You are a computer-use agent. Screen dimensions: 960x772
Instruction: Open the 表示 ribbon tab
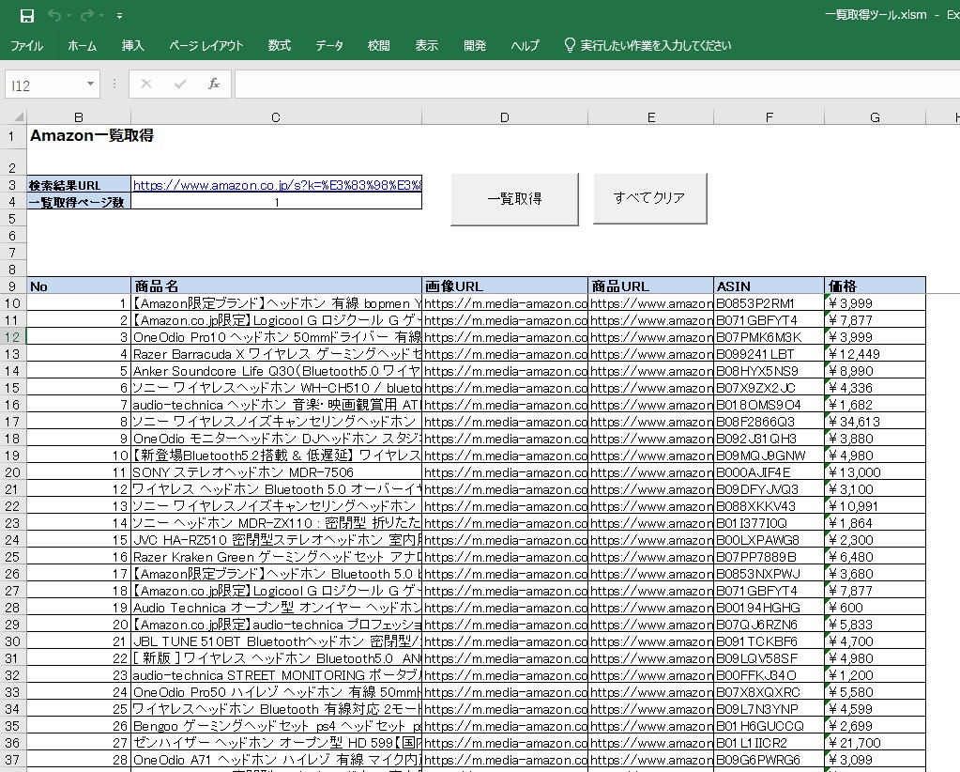[x=427, y=45]
